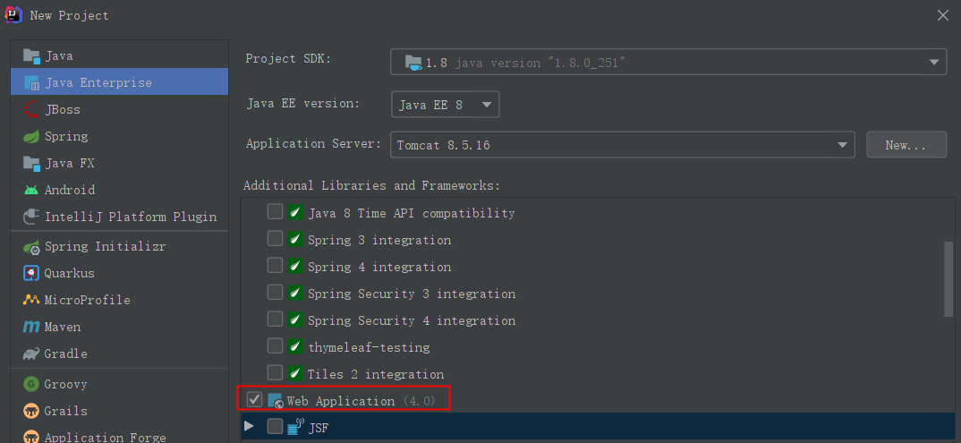Click the Gradle elephant icon

pyautogui.click(x=31, y=354)
